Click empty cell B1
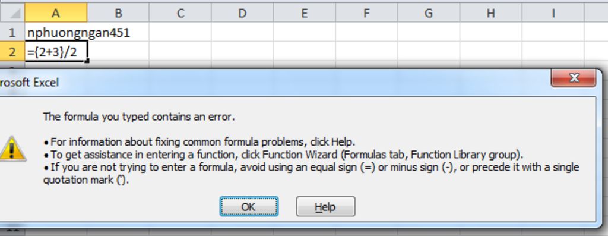This screenshot has width=608, height=236. pos(118,32)
